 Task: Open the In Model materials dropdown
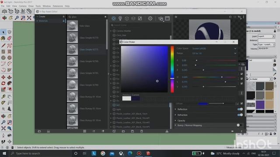coord(261,79)
